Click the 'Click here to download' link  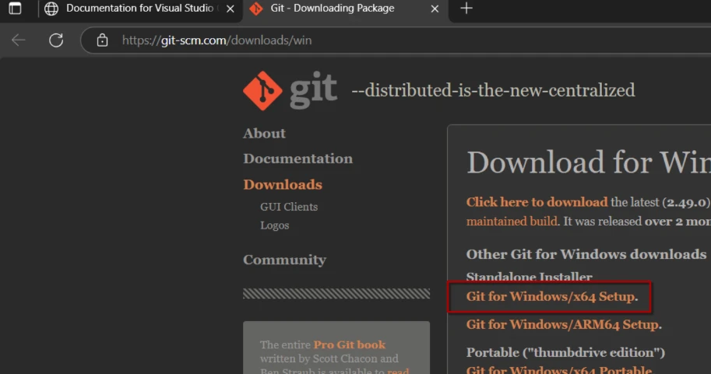tap(537, 202)
